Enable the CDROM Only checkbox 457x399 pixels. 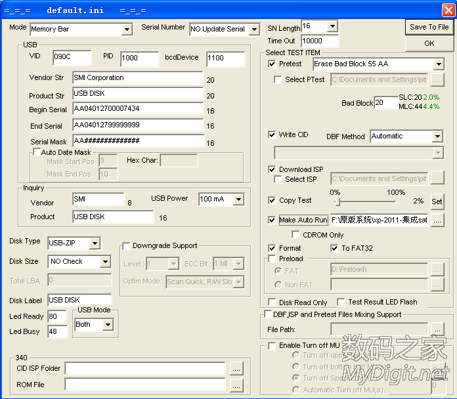[x=295, y=235]
